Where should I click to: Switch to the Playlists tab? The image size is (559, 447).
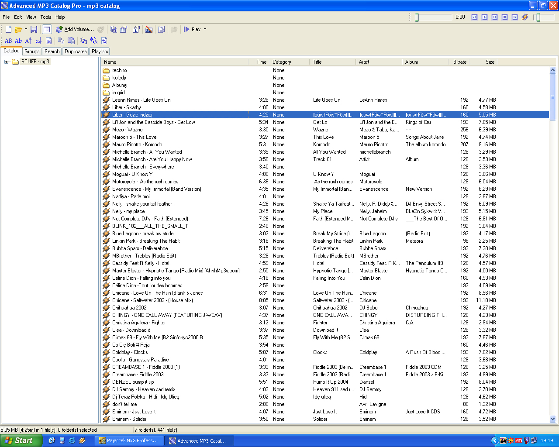[x=100, y=52]
